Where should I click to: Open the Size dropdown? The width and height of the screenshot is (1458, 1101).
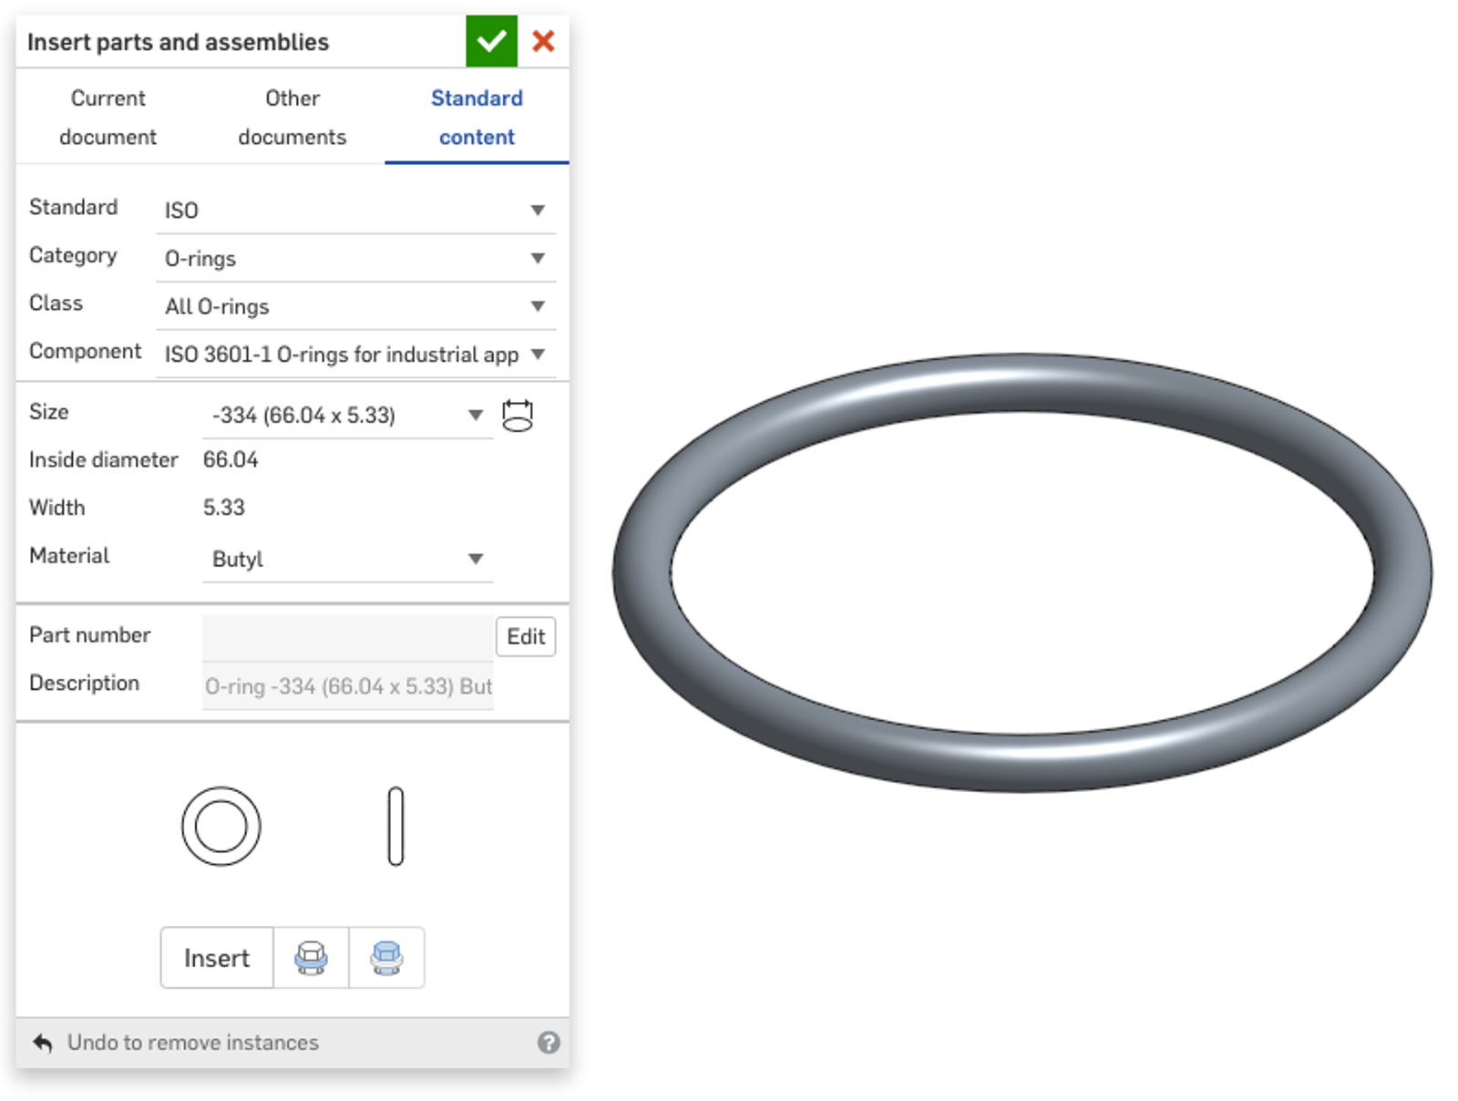(x=347, y=416)
